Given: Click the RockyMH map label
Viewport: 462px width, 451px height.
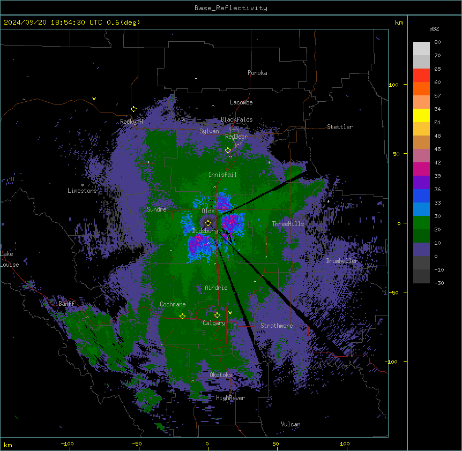Looking at the screenshot, I should click(131, 122).
